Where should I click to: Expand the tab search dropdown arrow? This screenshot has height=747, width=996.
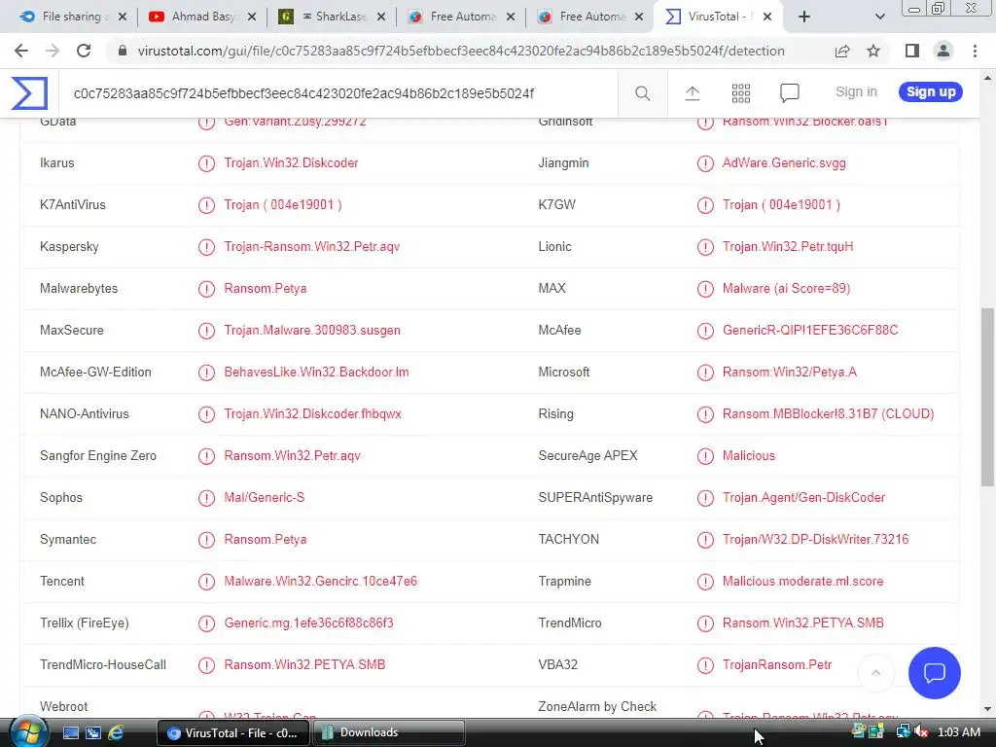(879, 17)
